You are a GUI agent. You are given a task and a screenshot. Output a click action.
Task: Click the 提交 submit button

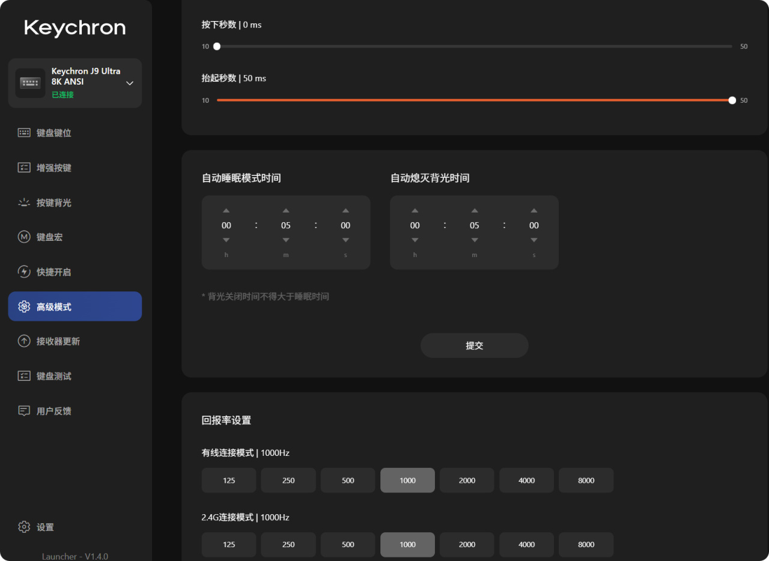(475, 345)
